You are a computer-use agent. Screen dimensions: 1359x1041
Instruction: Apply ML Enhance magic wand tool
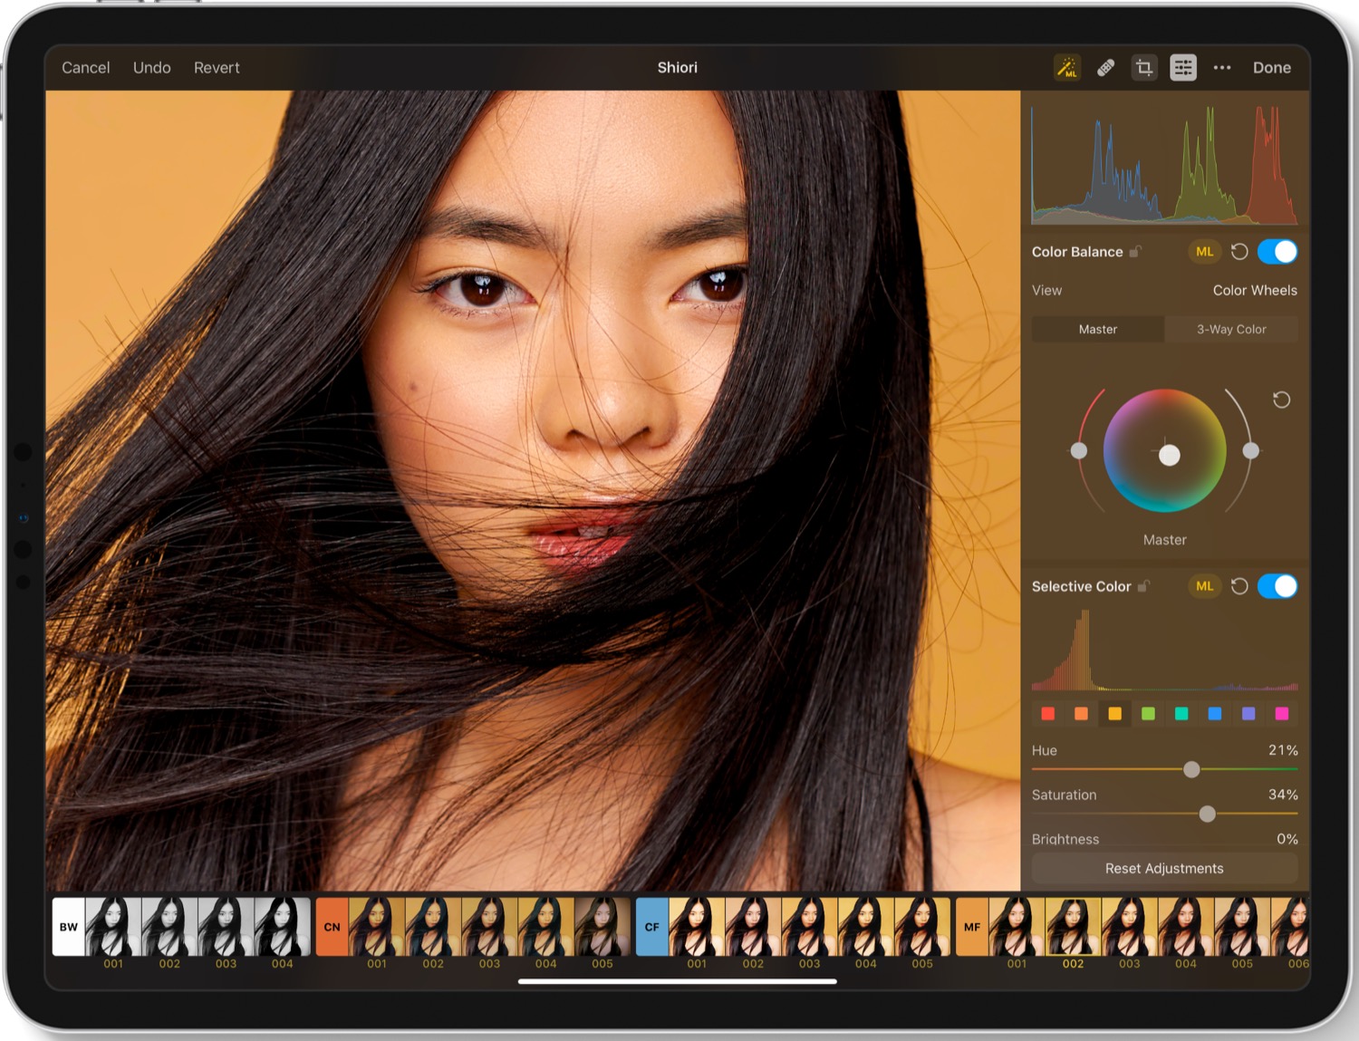pyautogui.click(x=1067, y=68)
